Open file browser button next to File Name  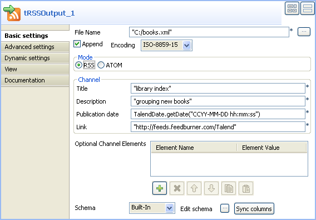[304, 32]
